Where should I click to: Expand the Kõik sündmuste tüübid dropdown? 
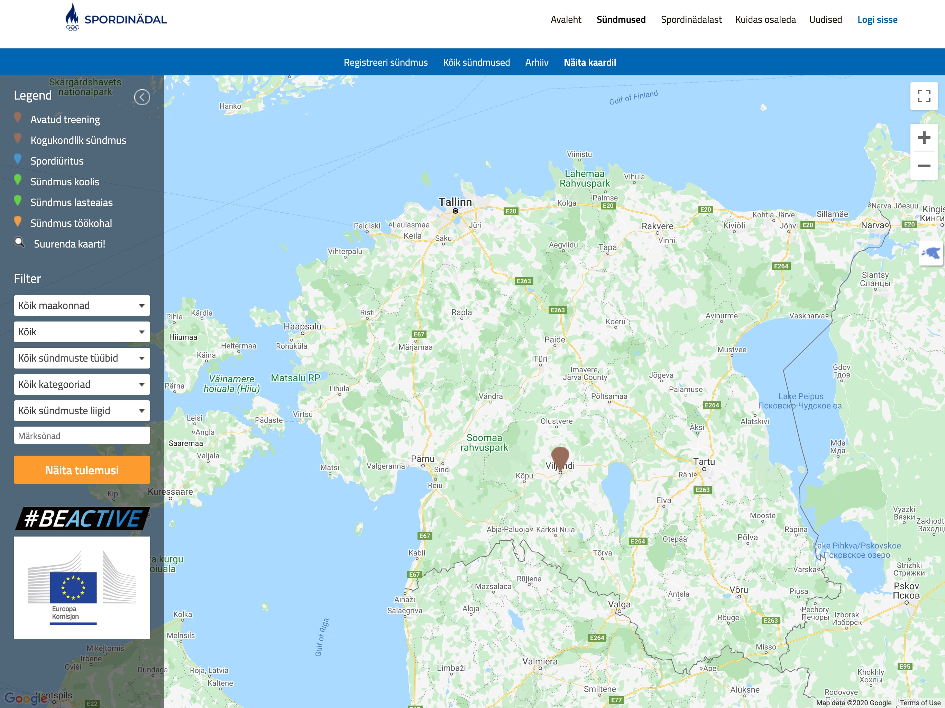pos(82,358)
